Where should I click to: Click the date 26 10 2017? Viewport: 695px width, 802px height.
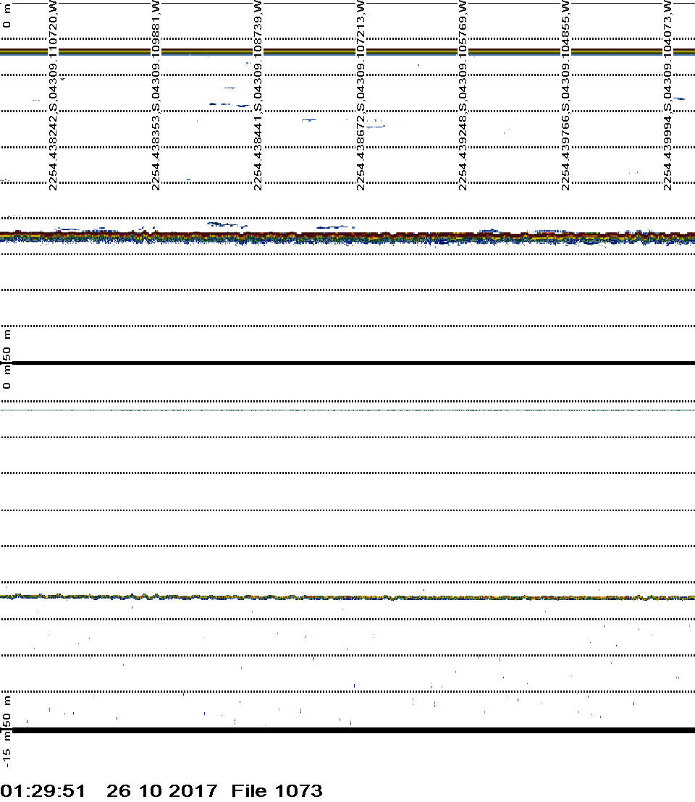coord(161,790)
